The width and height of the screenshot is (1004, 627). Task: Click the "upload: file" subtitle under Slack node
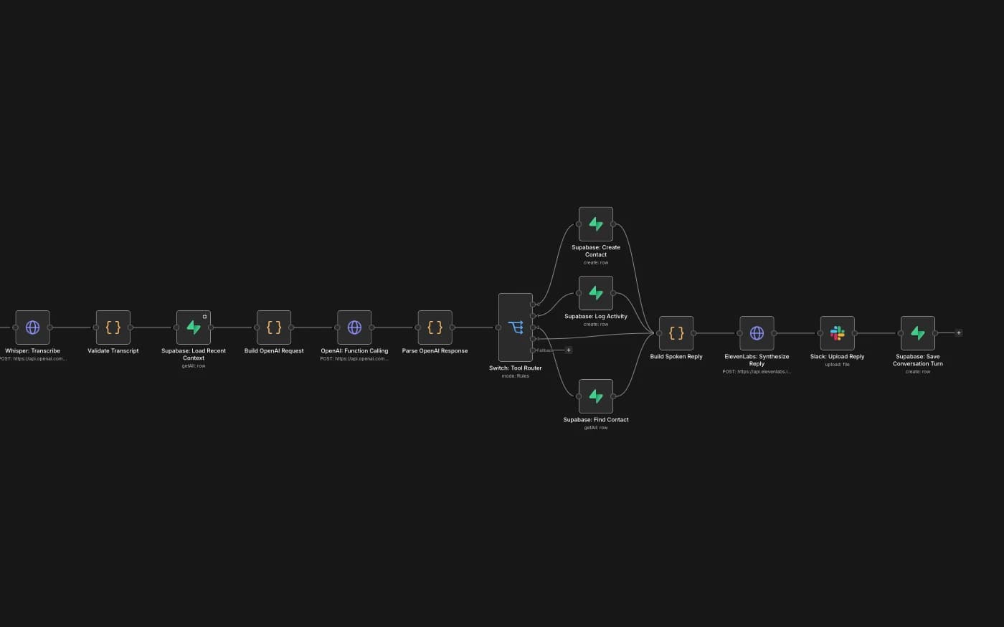[x=837, y=365]
